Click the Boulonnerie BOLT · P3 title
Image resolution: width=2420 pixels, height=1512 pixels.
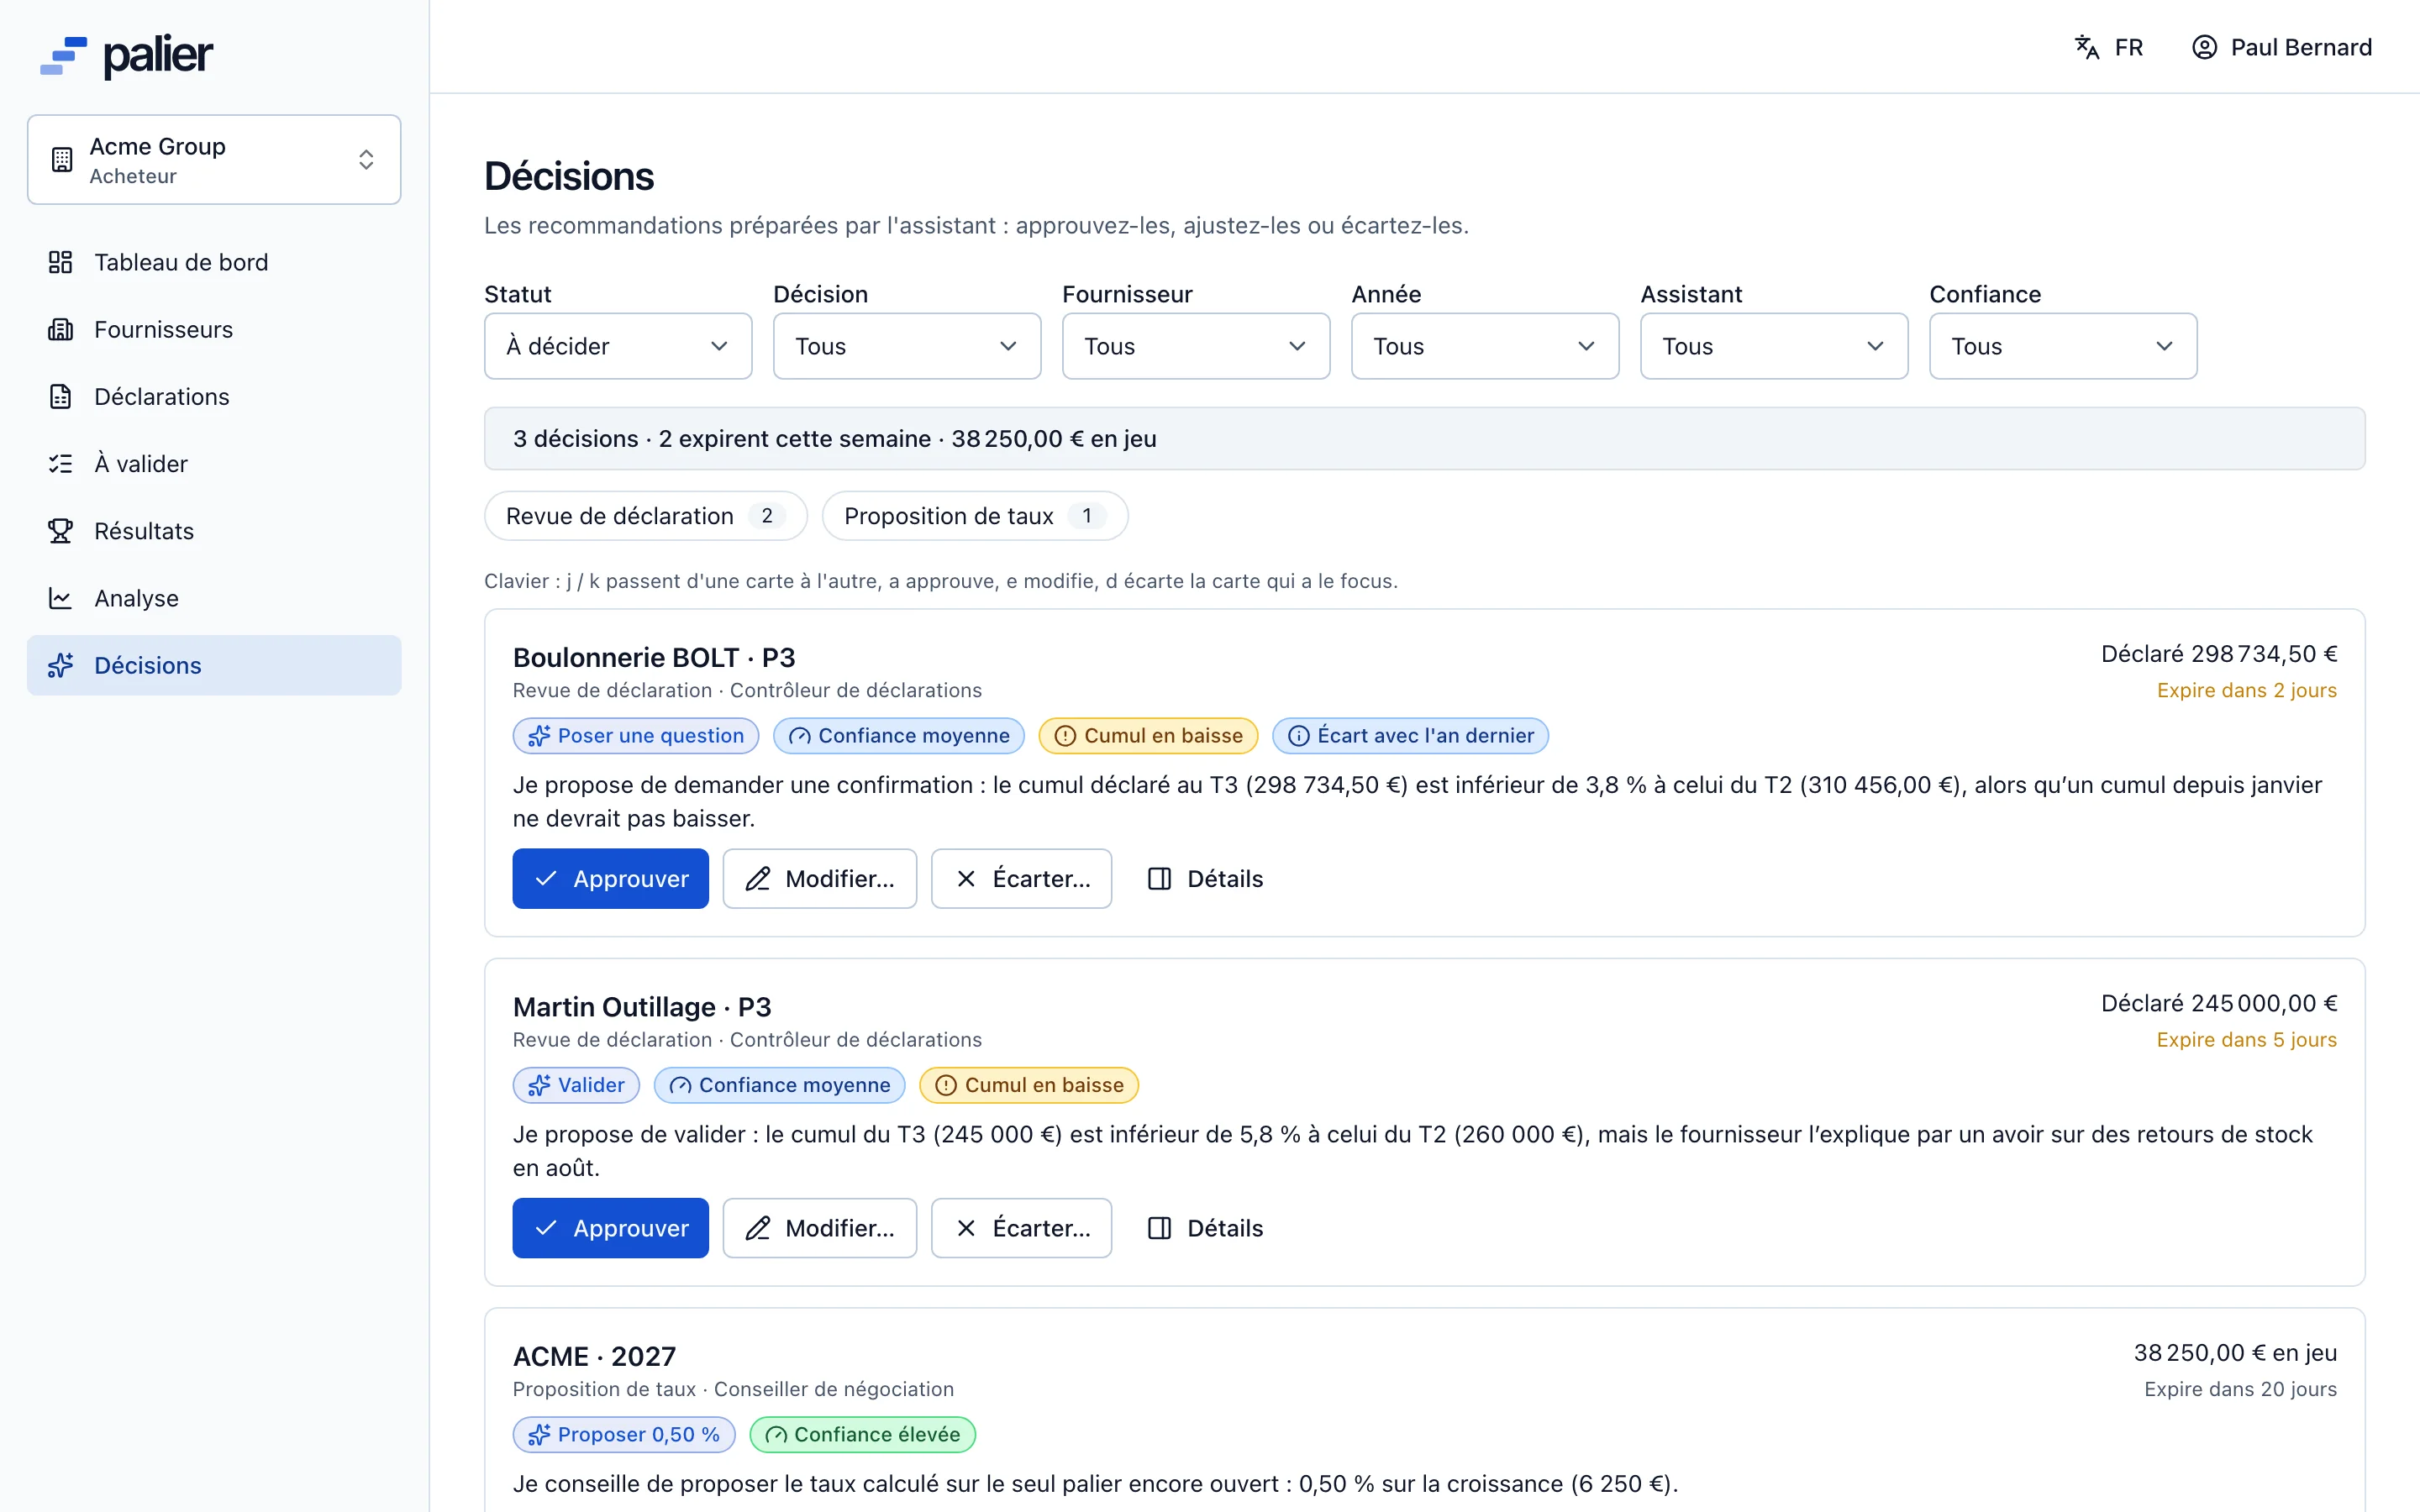(x=654, y=657)
